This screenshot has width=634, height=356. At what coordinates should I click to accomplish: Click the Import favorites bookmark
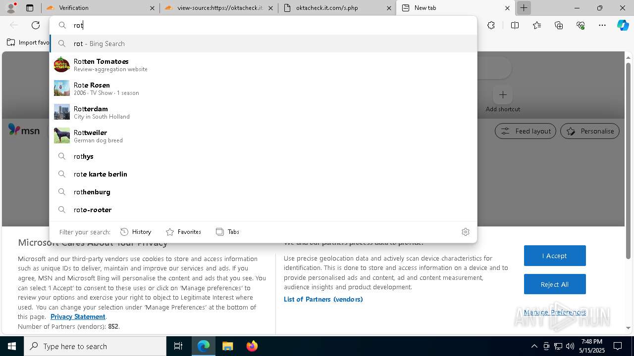point(28,43)
